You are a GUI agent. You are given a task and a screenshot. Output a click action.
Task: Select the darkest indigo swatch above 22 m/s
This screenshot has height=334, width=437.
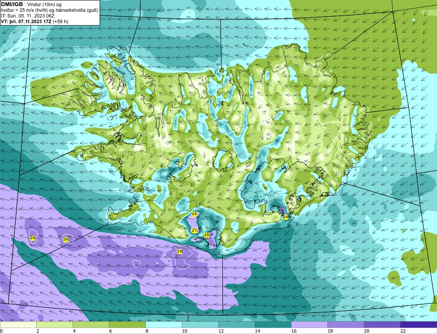419,324
